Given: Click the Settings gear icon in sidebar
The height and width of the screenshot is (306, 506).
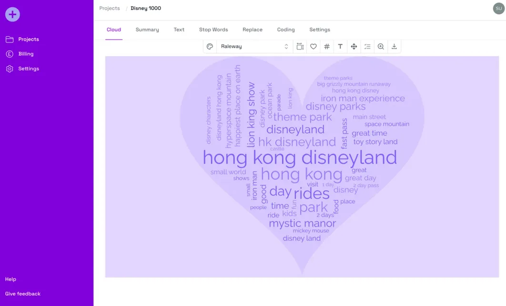Looking at the screenshot, I should point(10,69).
